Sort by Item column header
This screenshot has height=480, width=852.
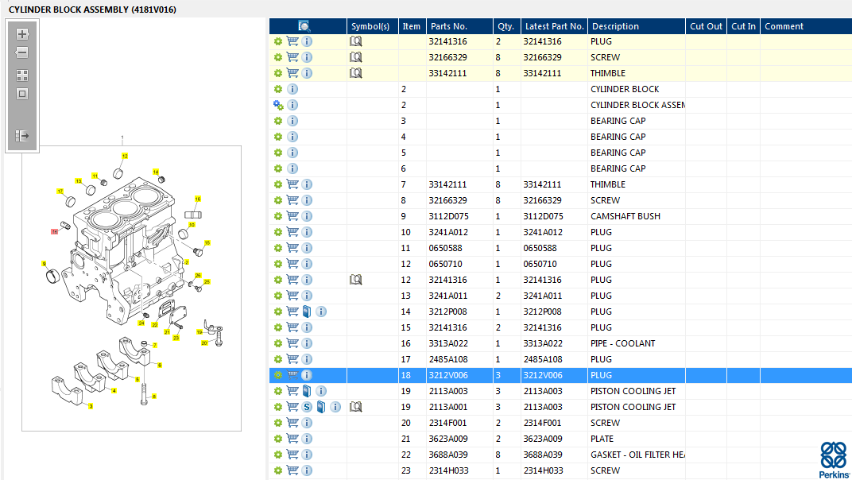(412, 26)
